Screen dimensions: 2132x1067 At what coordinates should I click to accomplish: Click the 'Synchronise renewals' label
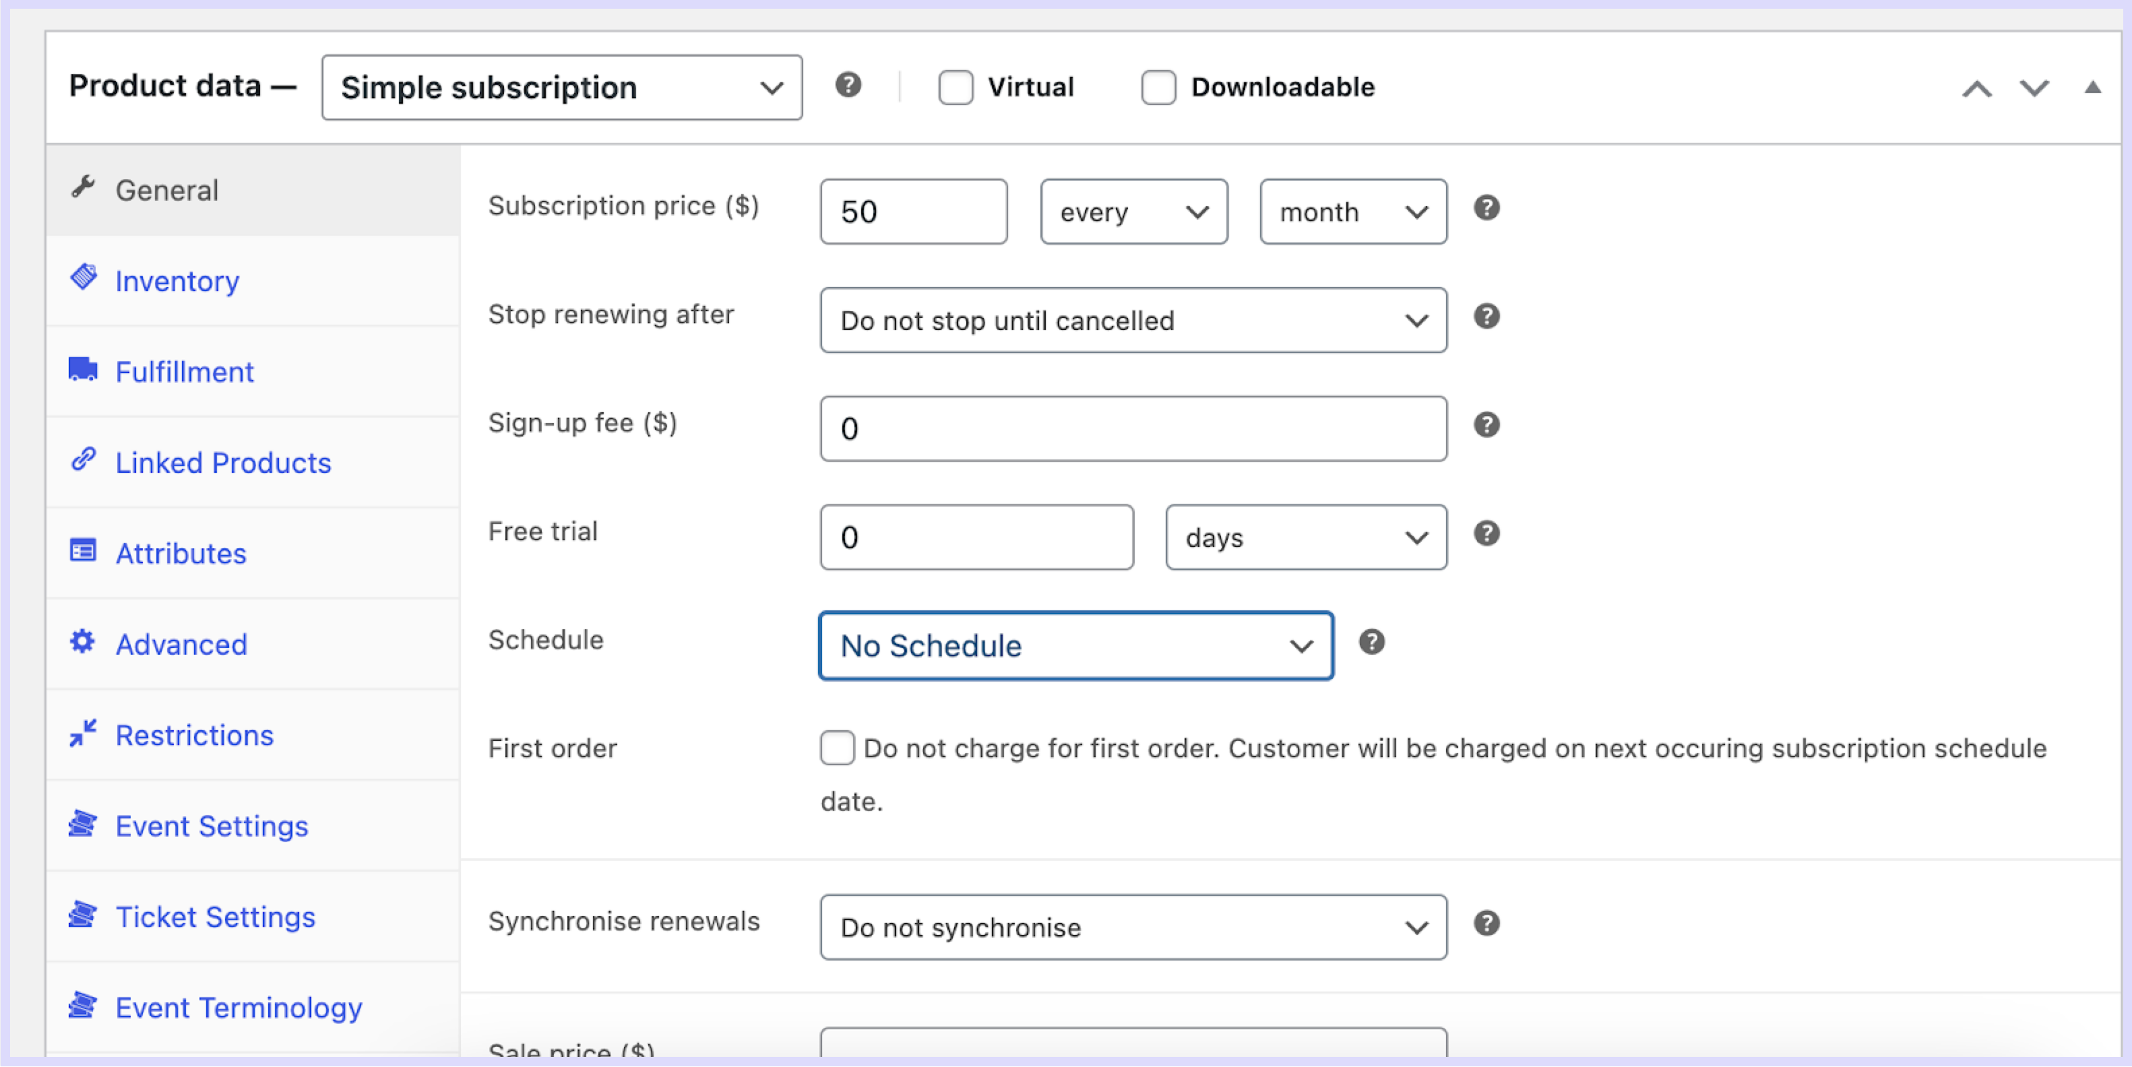[624, 922]
